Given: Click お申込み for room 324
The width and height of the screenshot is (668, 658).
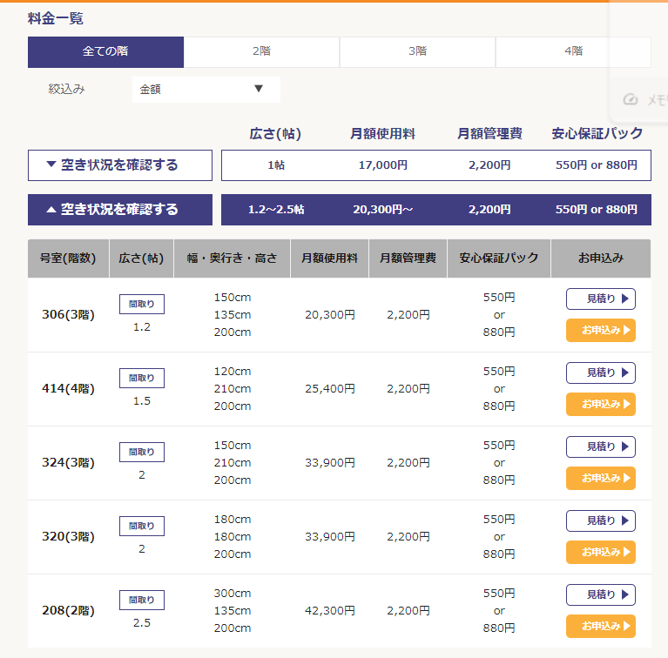Looking at the screenshot, I should click(x=601, y=479).
